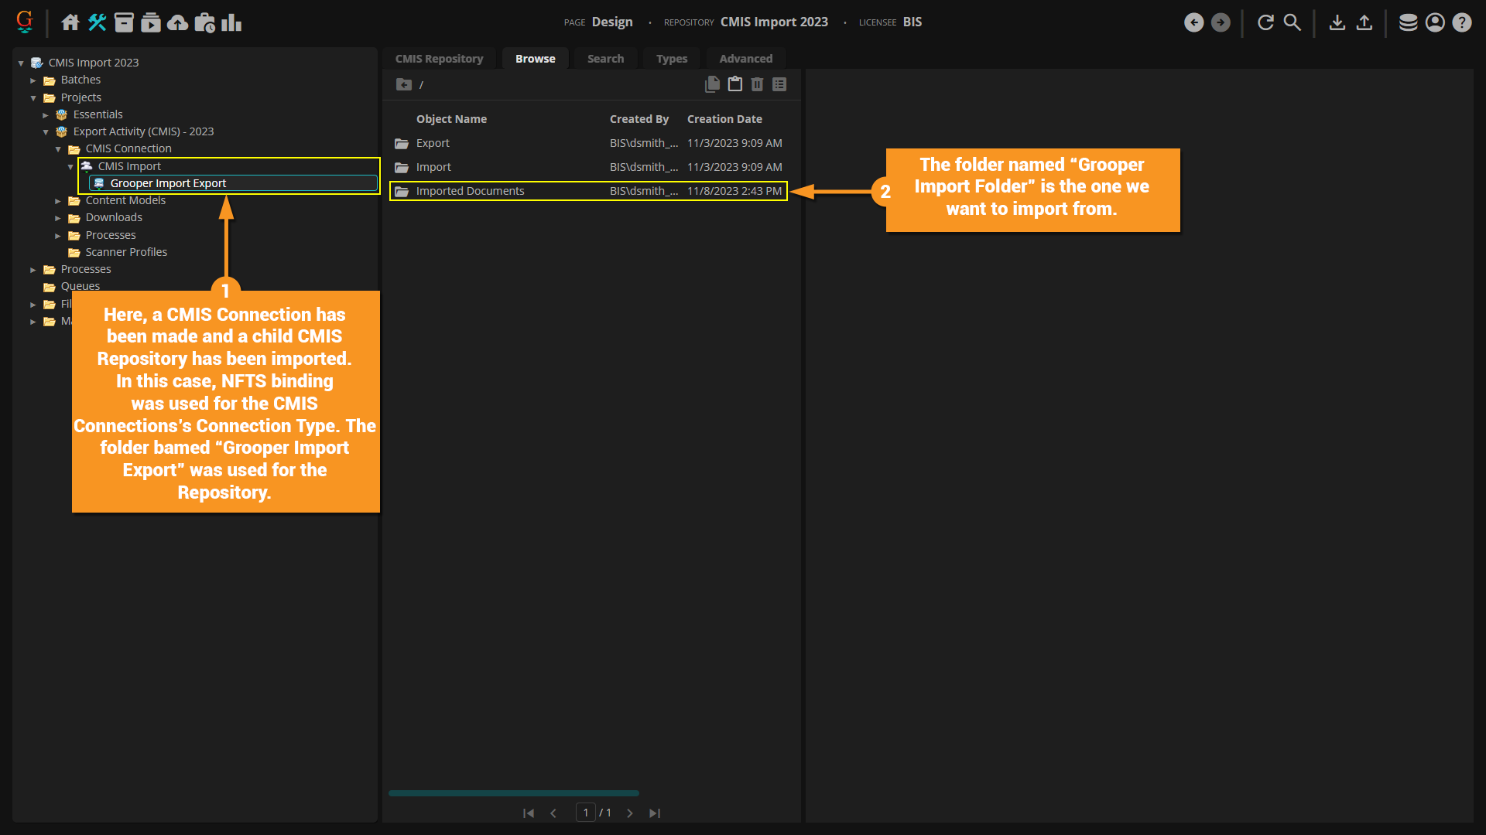The width and height of the screenshot is (1486, 835).
Task: Click the refresh icon in top bar
Action: [1265, 22]
